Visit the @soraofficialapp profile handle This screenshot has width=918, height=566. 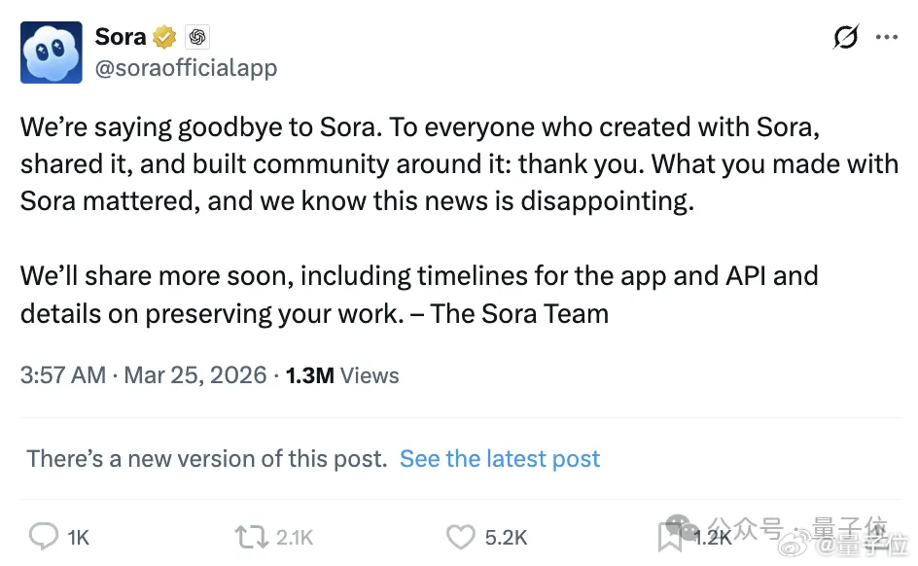click(187, 68)
